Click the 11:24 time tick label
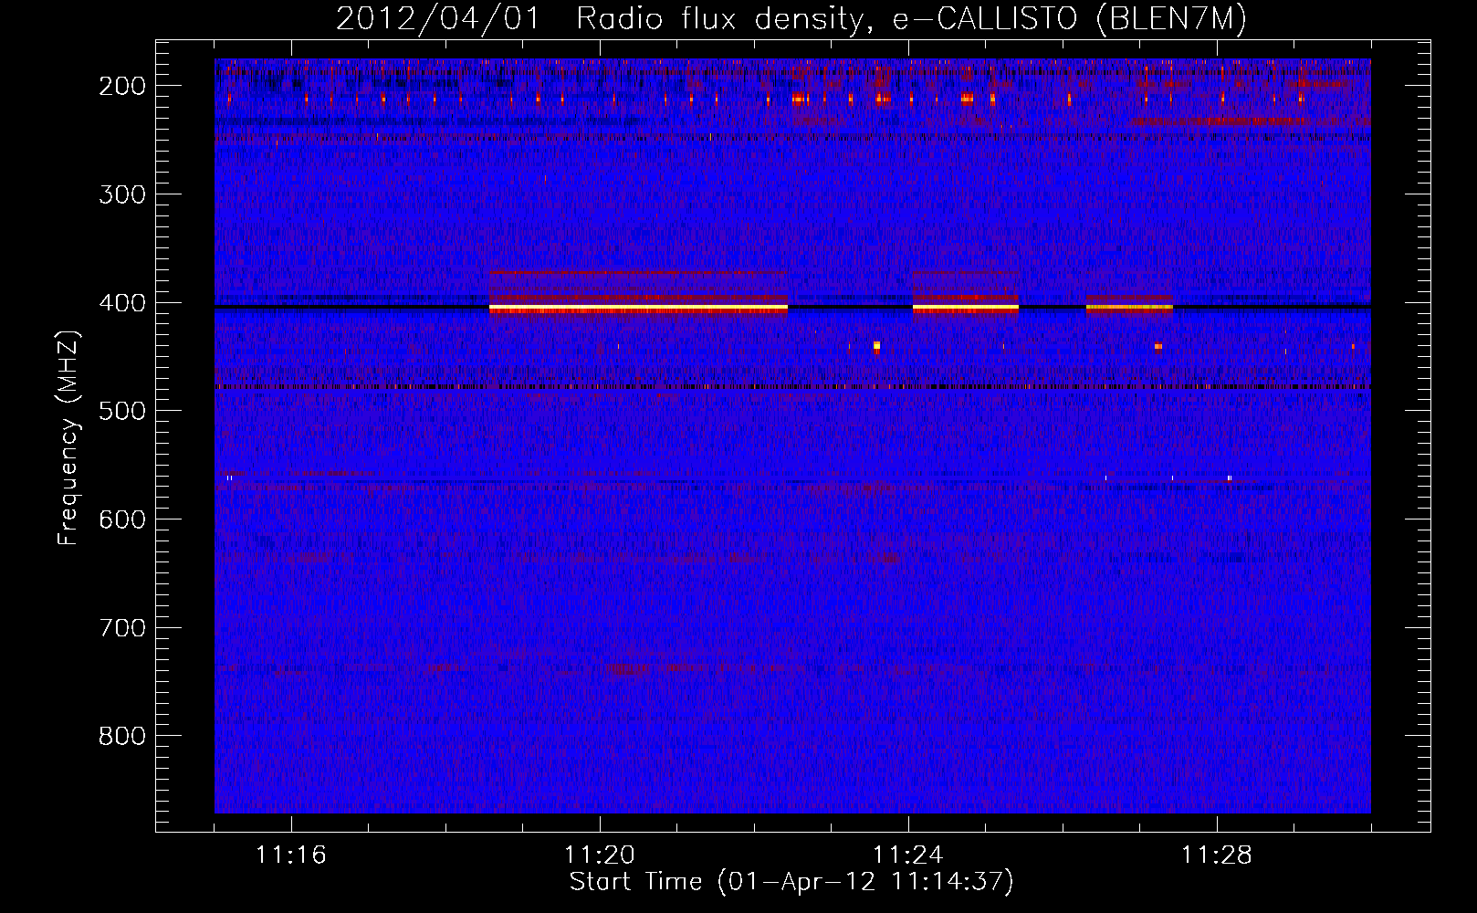The height and width of the screenshot is (913, 1477). (x=908, y=855)
